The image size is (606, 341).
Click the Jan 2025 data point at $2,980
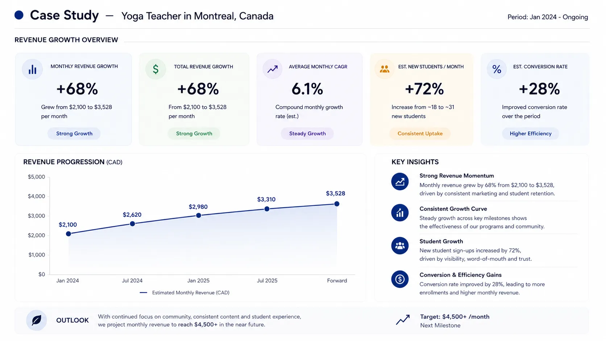[x=199, y=215]
